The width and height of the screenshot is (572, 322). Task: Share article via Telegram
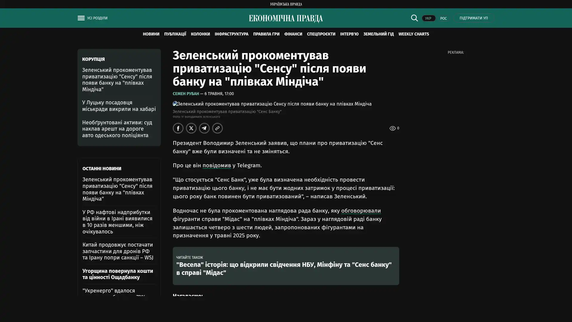(x=204, y=128)
